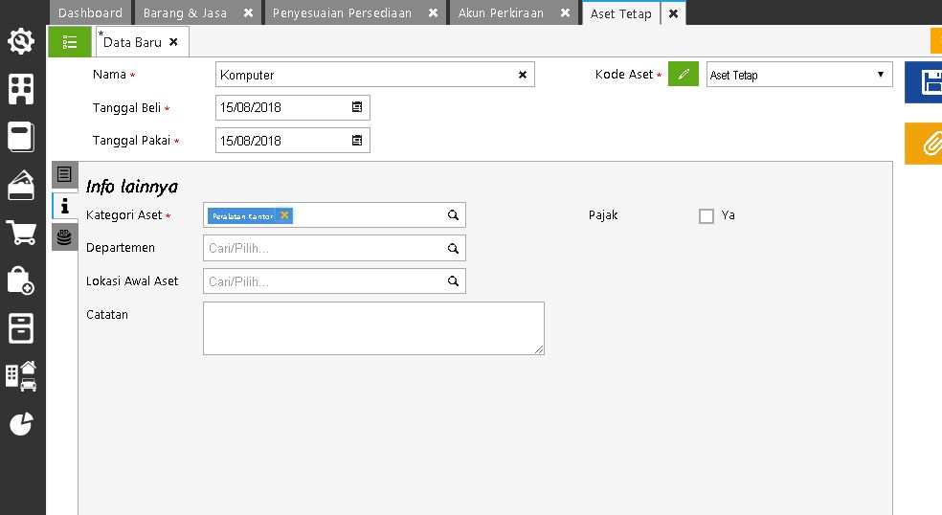This screenshot has height=515, width=942.
Task: Click the green pencil Kode Aset icon
Action: [684, 75]
